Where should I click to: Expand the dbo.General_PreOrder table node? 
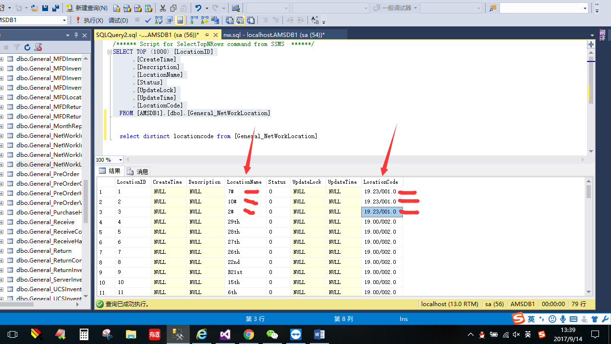coord(1,174)
